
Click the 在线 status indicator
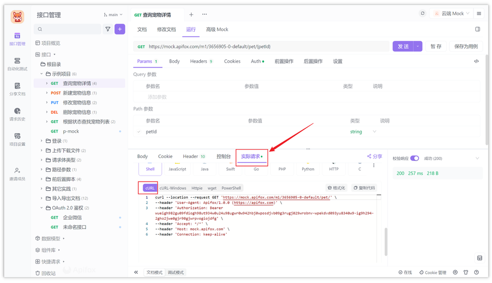click(x=405, y=272)
